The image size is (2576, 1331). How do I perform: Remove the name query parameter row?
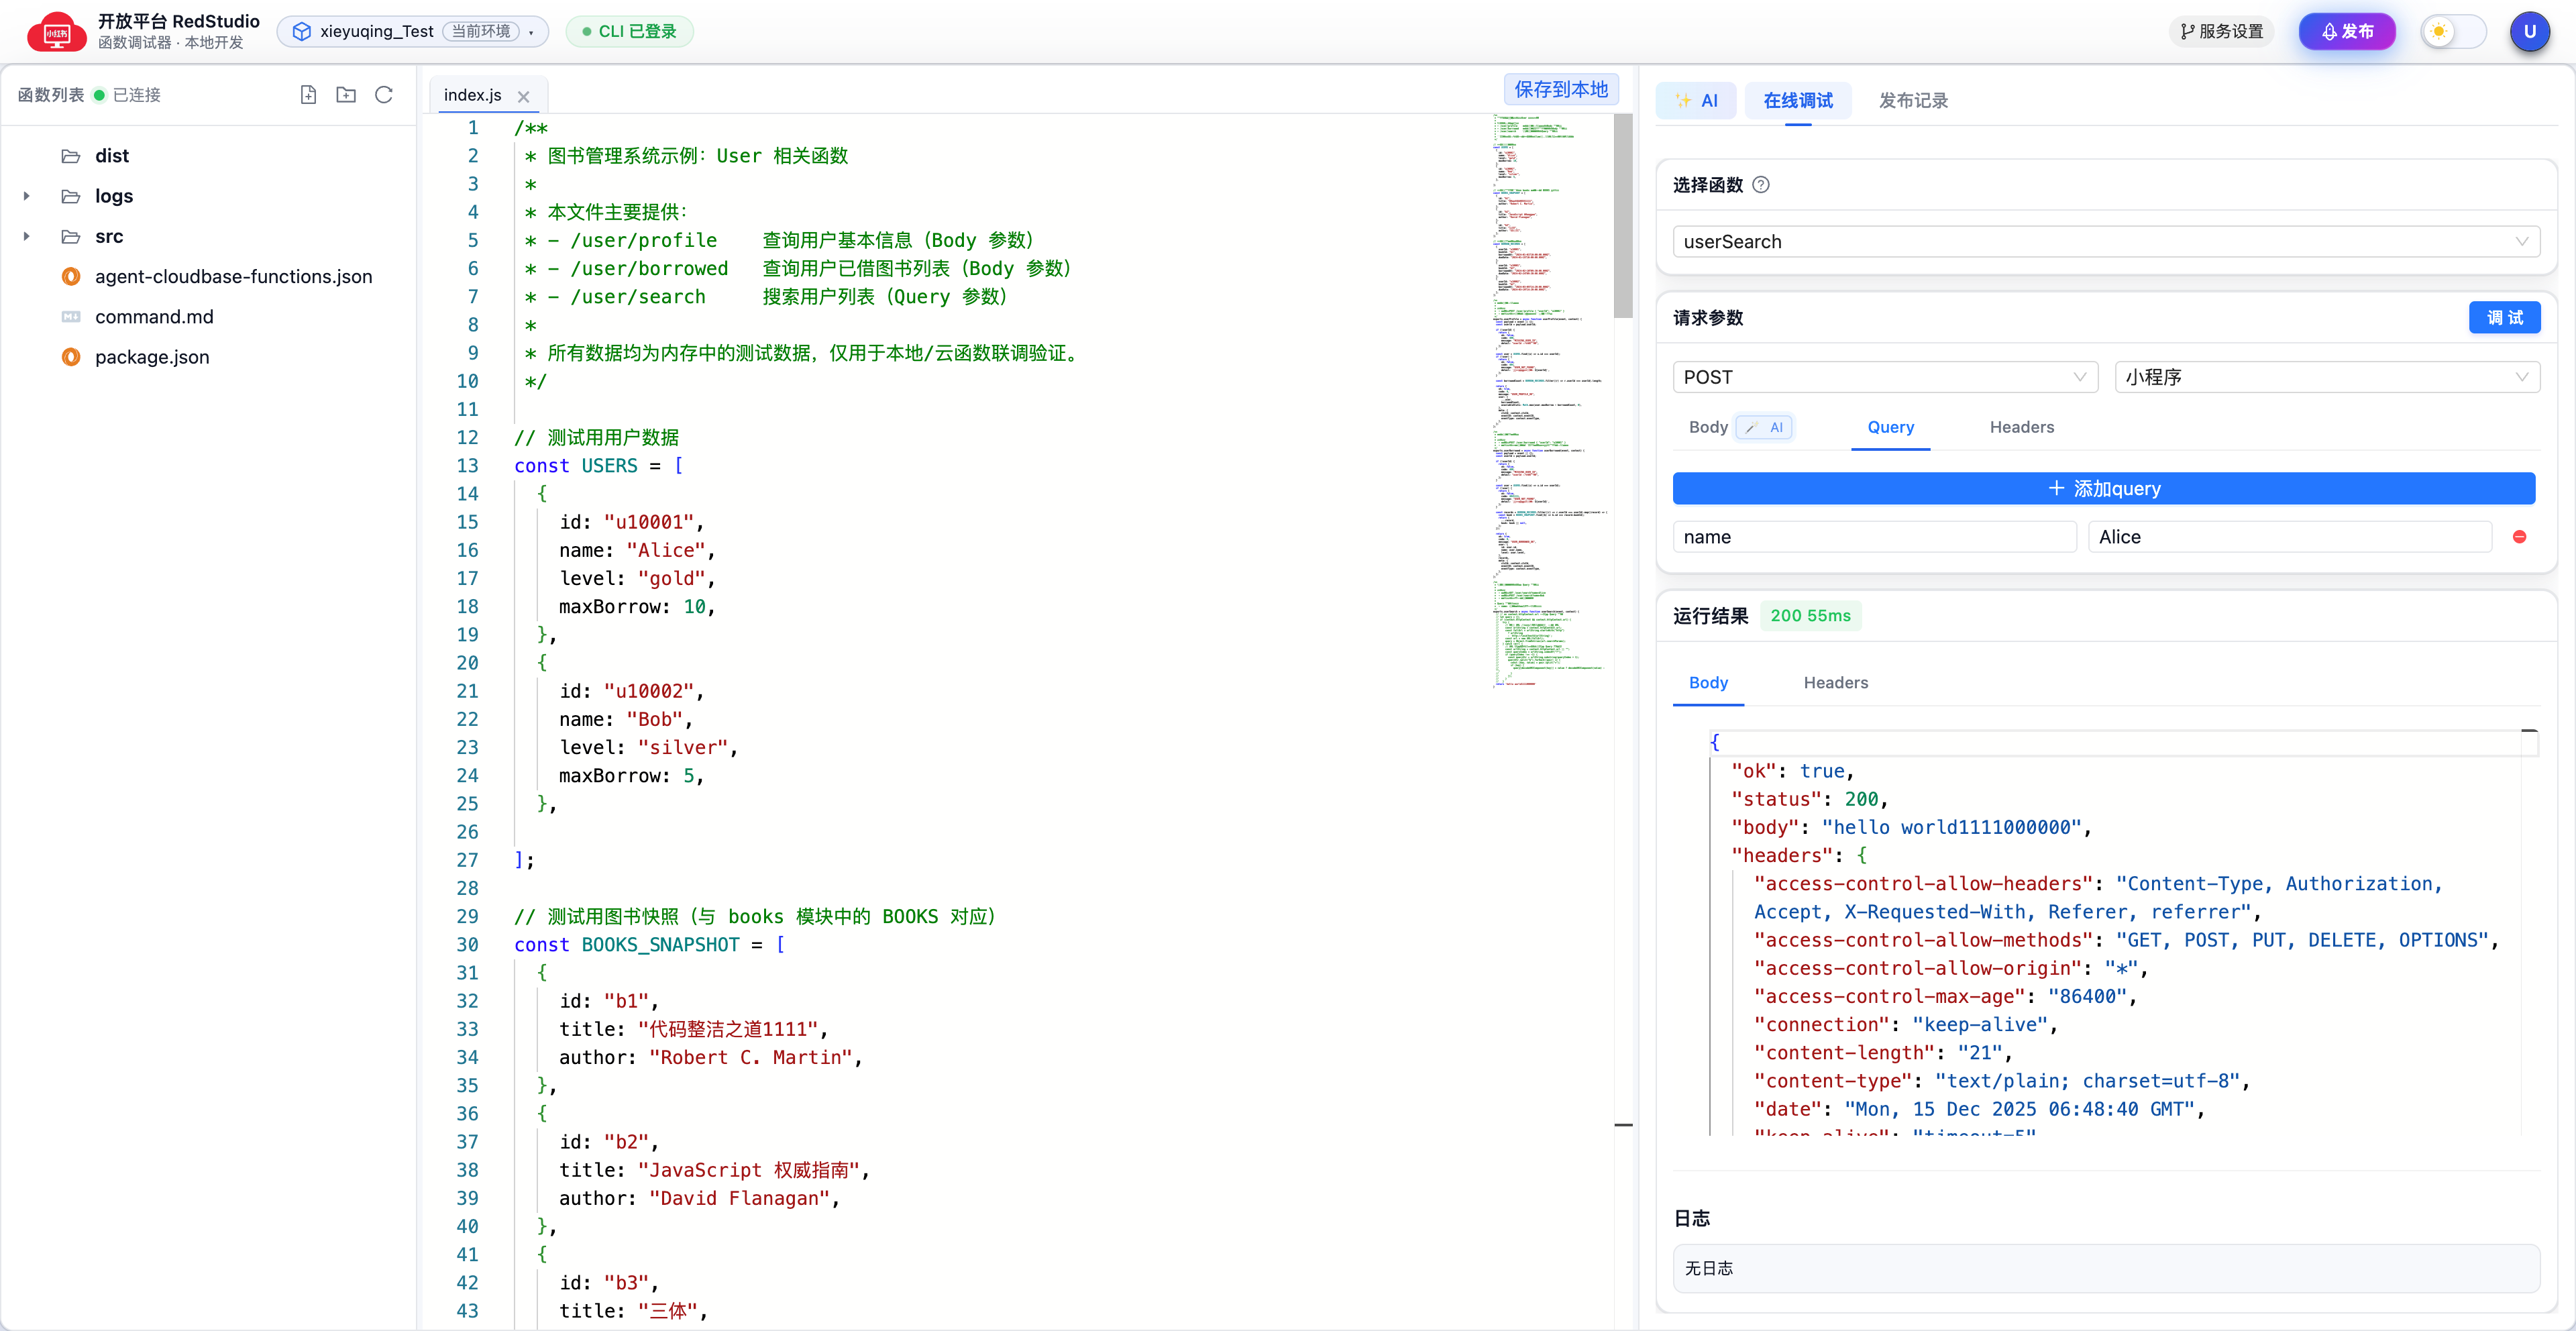(x=2519, y=537)
